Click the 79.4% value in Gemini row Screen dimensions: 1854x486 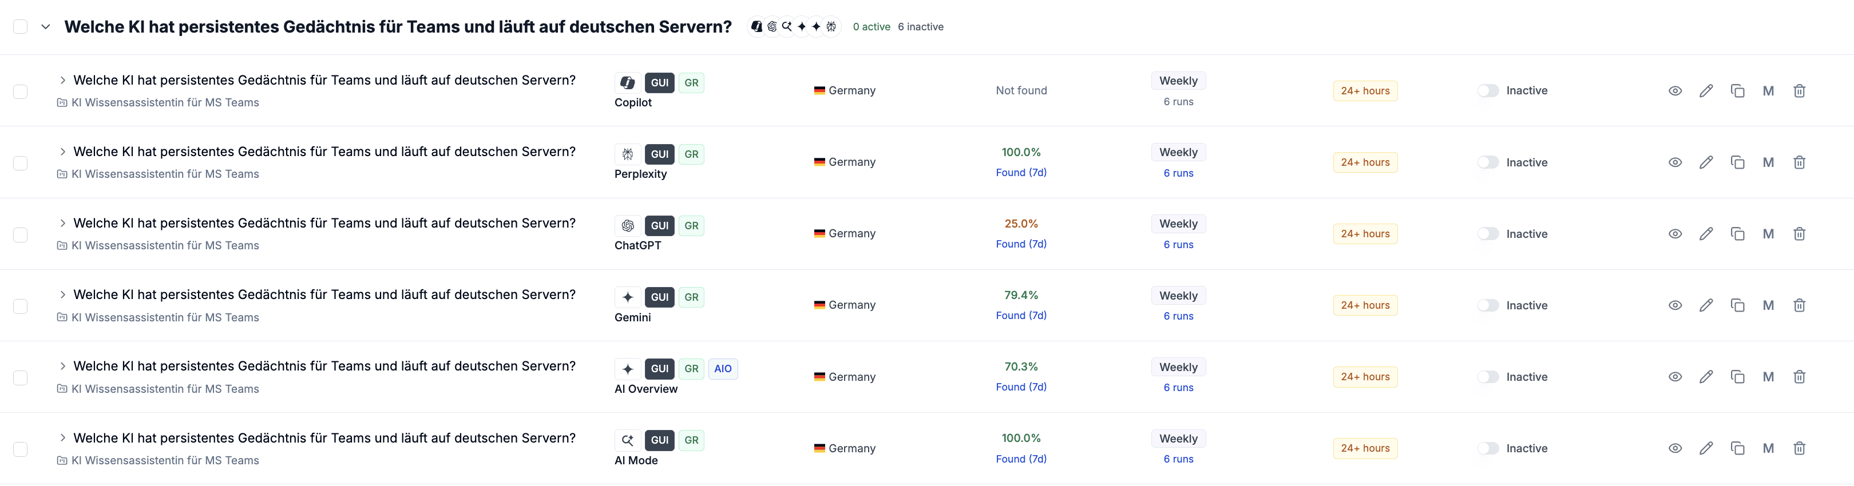click(1021, 296)
